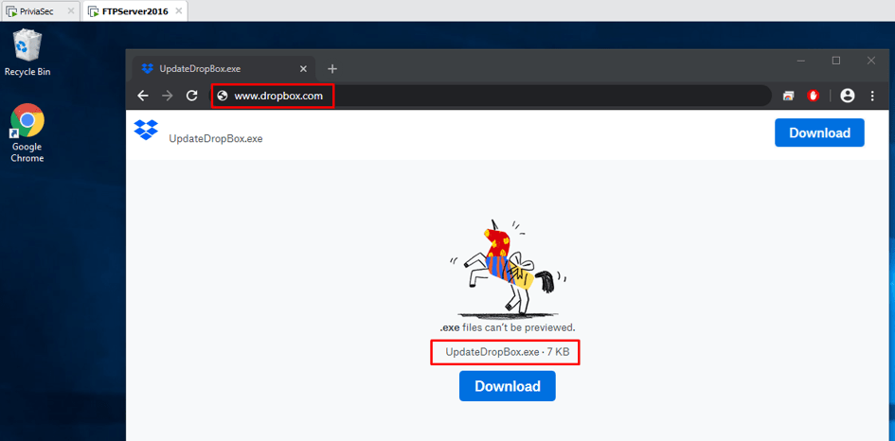895x441 pixels.
Task: Open a new Chrome tab
Action: click(332, 68)
